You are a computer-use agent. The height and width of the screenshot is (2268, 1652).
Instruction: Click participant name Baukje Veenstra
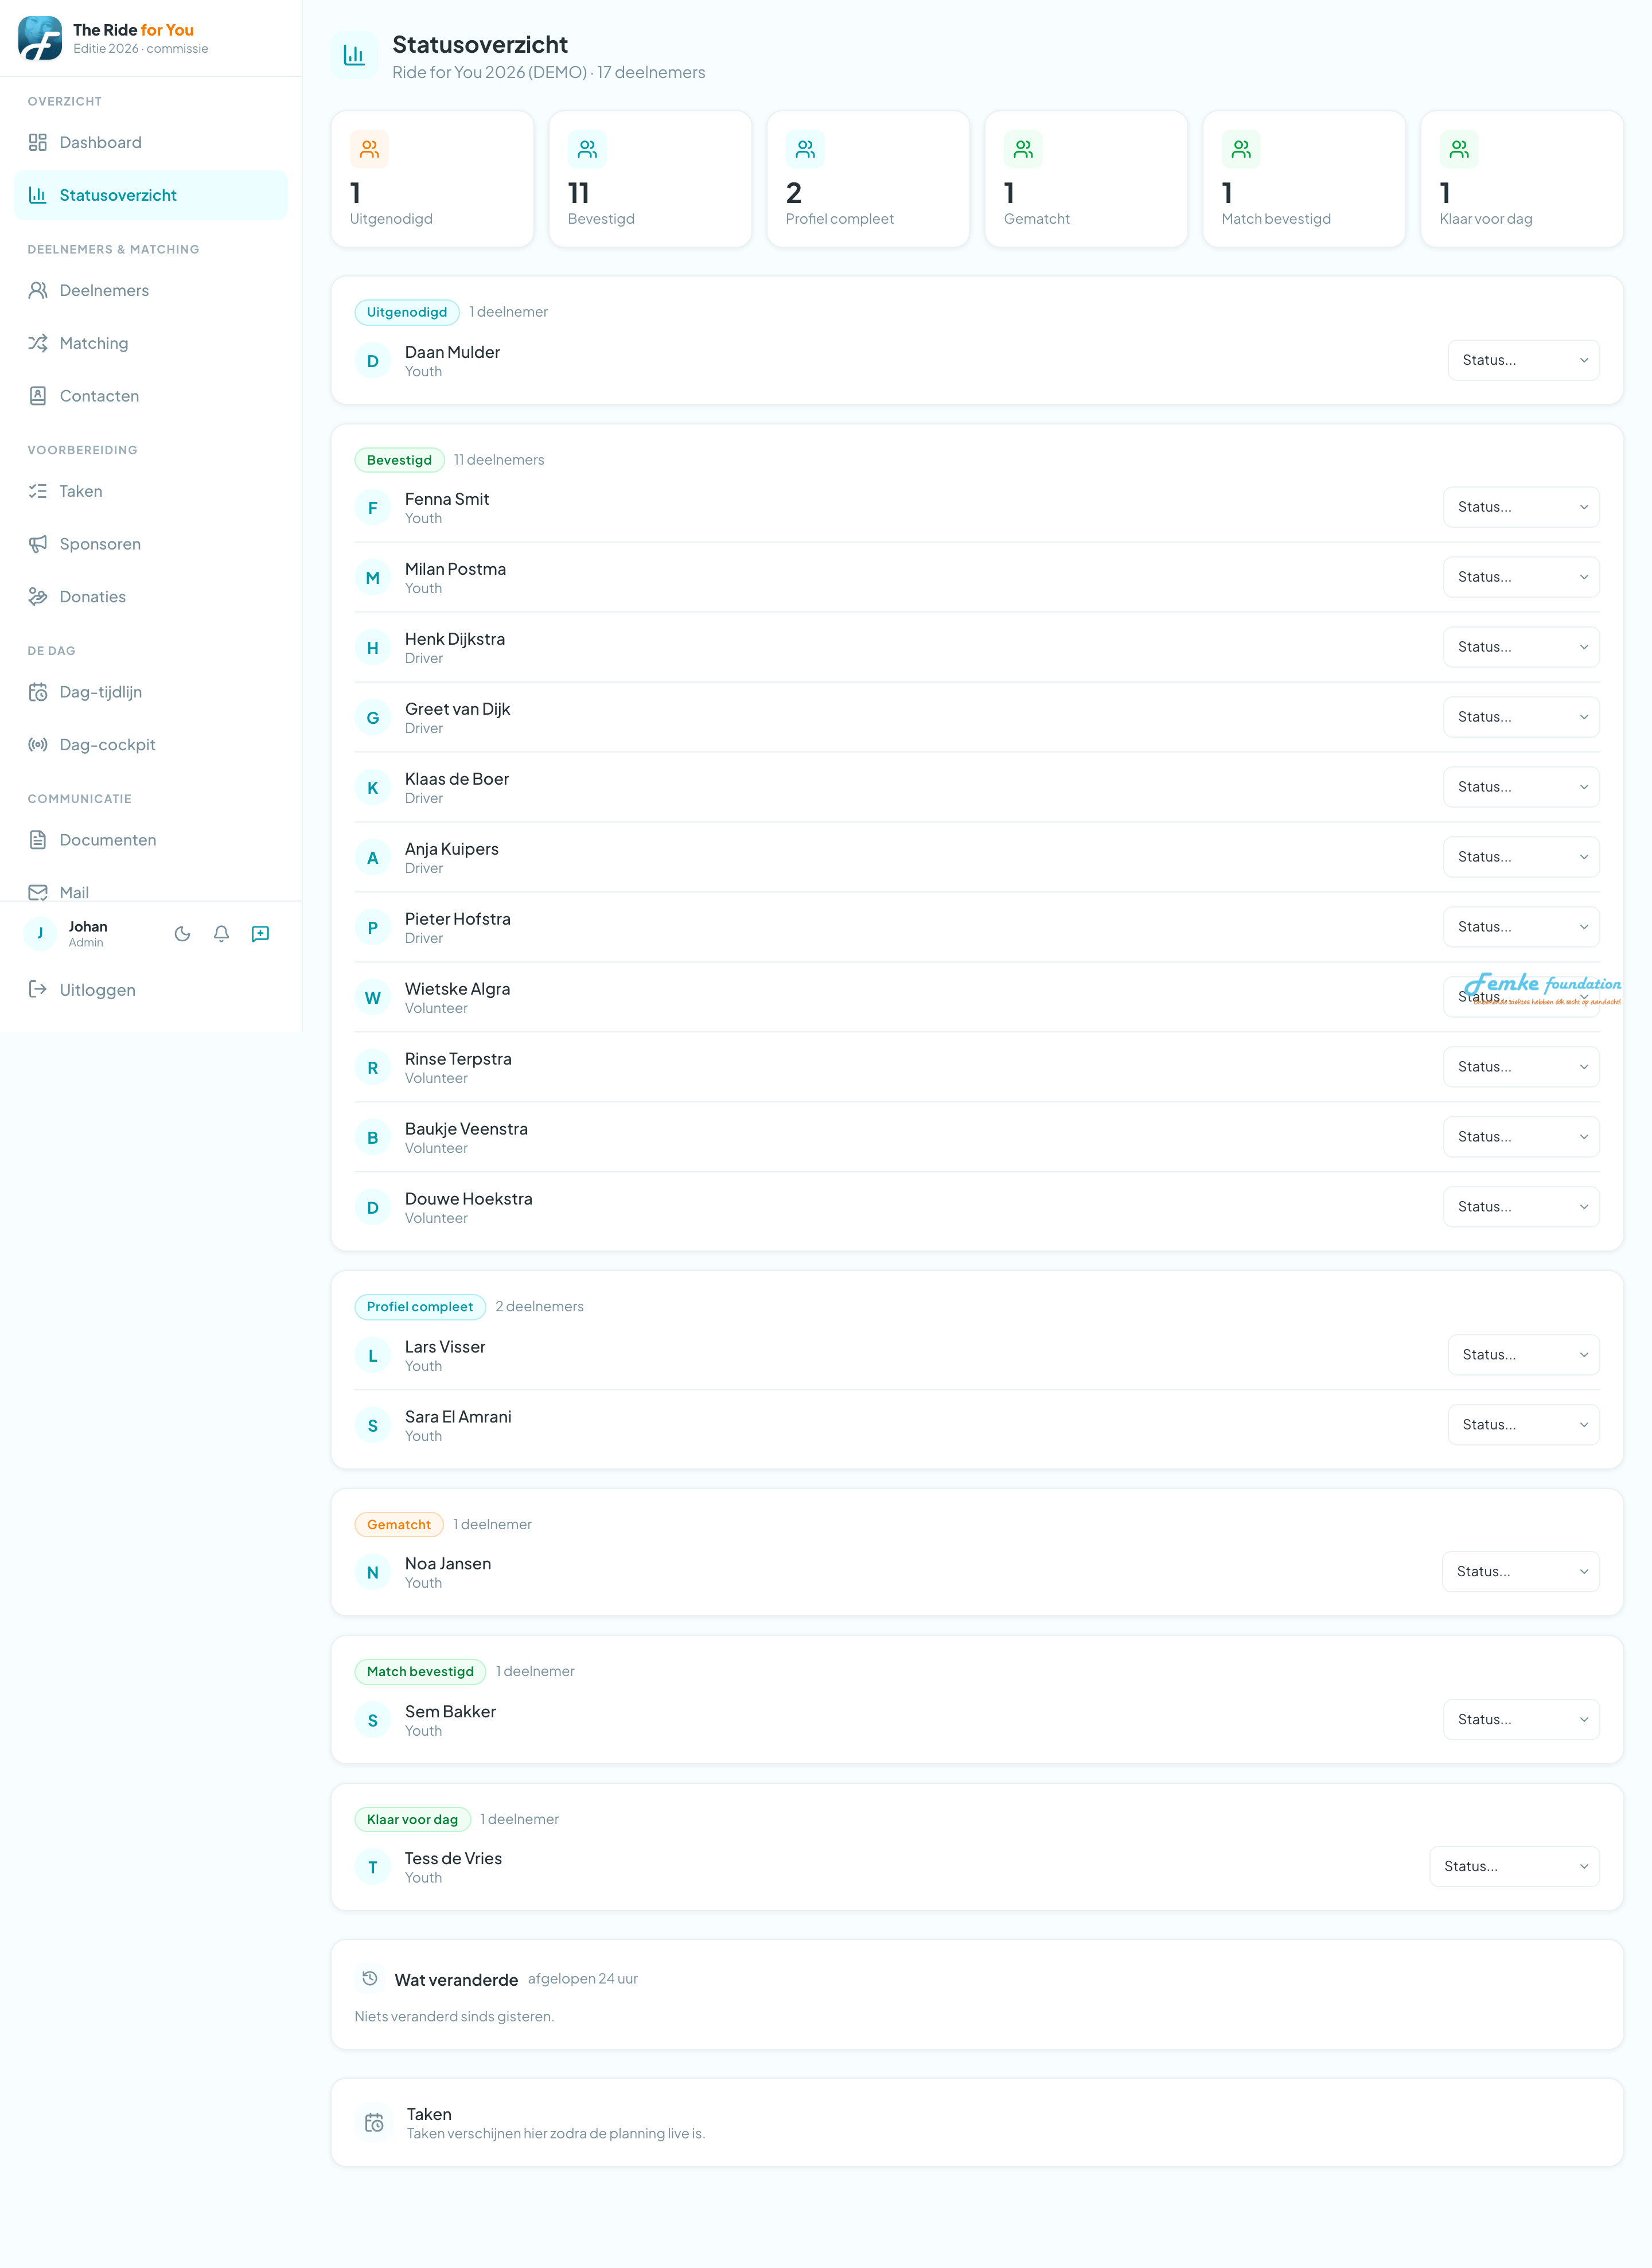click(466, 1129)
